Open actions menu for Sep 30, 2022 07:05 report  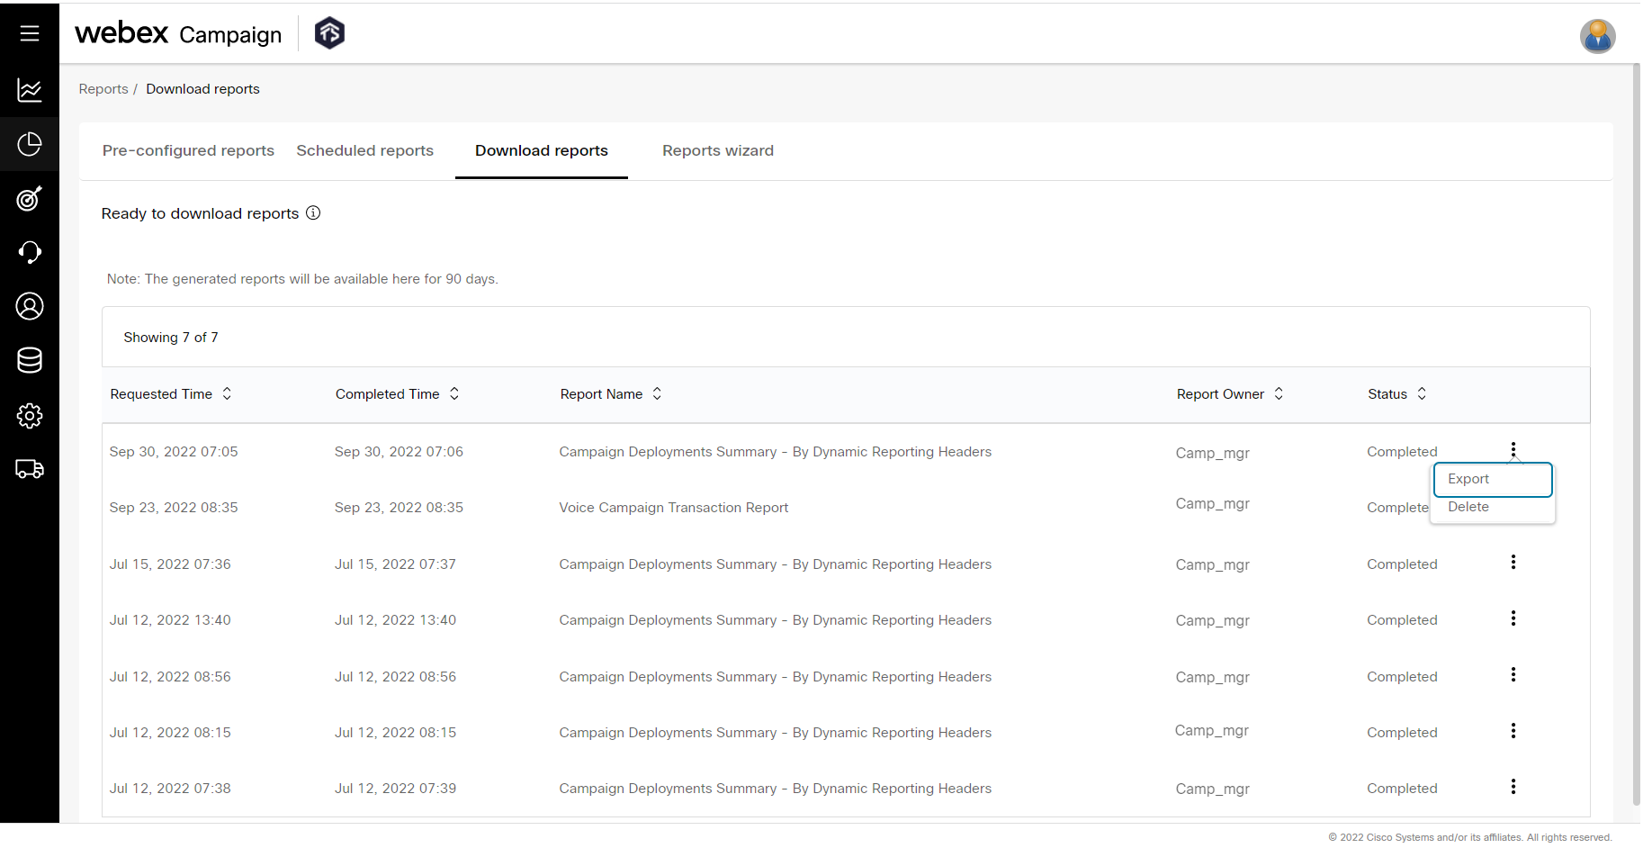[1513, 450]
